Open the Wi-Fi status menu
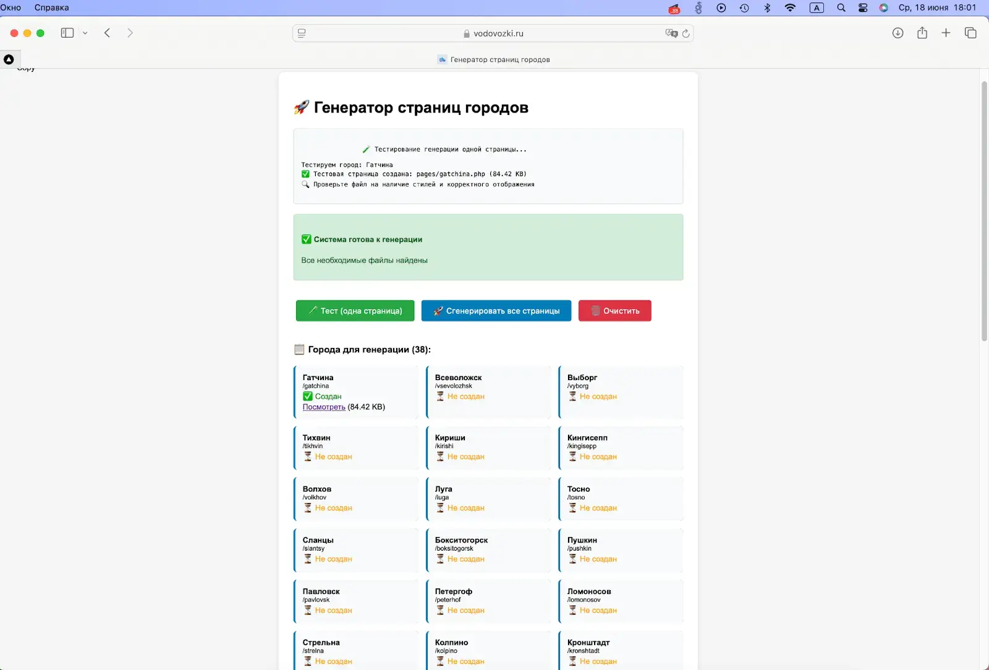Image resolution: width=989 pixels, height=670 pixels. pos(790,8)
